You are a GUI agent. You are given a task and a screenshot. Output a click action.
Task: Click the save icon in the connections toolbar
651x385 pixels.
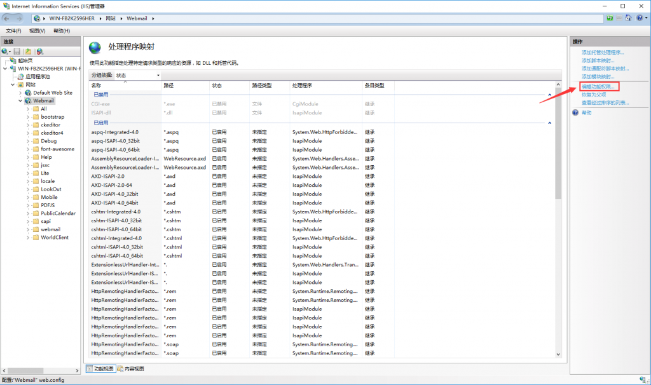click(17, 51)
